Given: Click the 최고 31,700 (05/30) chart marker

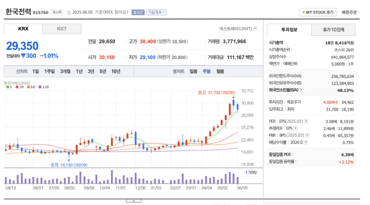Looking at the screenshot, I should tap(217, 93).
